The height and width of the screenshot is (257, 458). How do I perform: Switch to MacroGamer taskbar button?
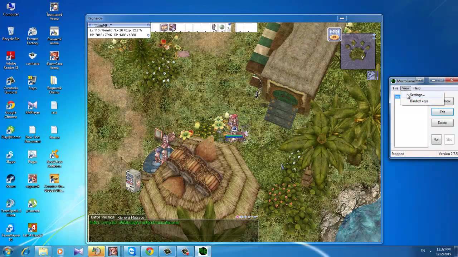[x=203, y=251]
